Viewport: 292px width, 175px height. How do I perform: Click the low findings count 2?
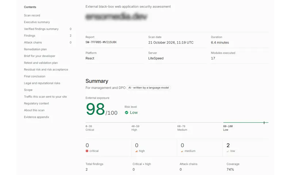click(x=228, y=145)
